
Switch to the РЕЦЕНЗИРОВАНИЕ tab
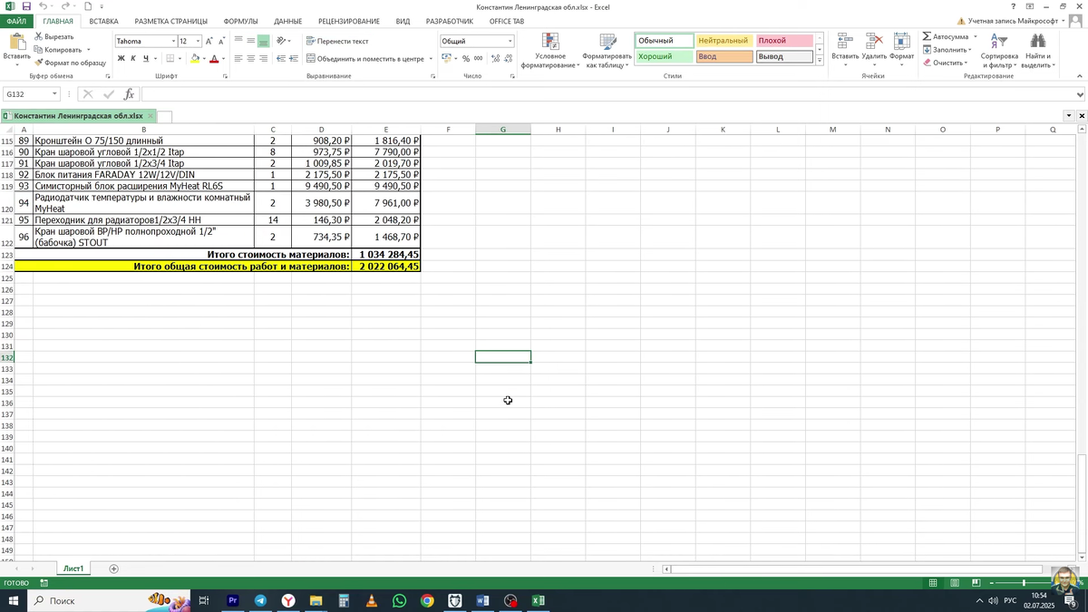click(x=349, y=21)
